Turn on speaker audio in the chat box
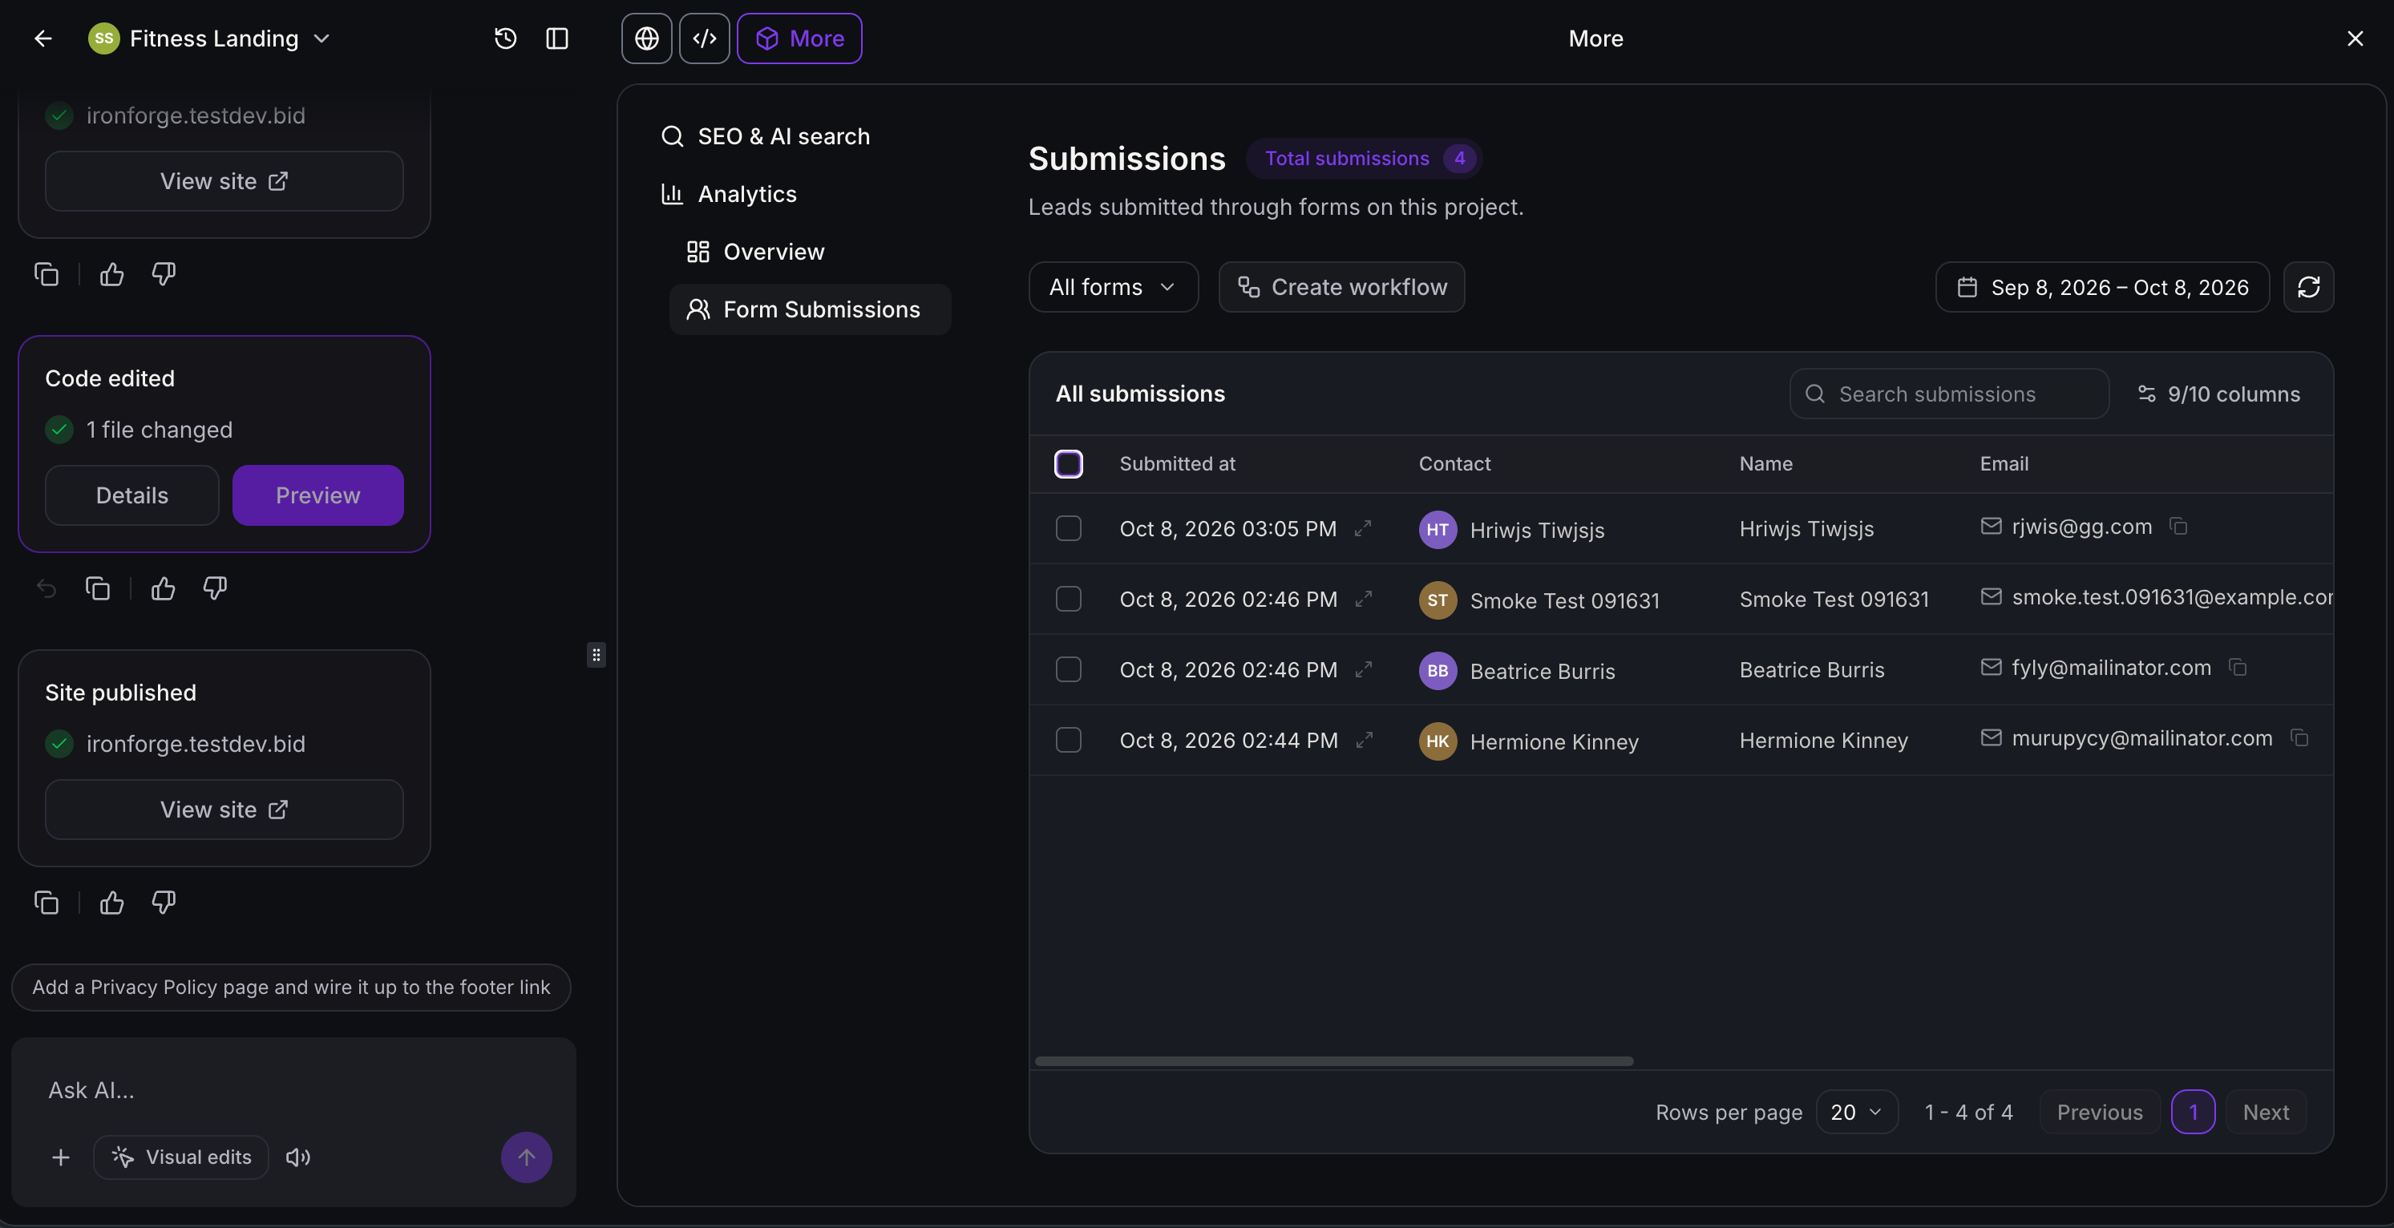Viewport: 2394px width, 1228px height. tap(298, 1157)
